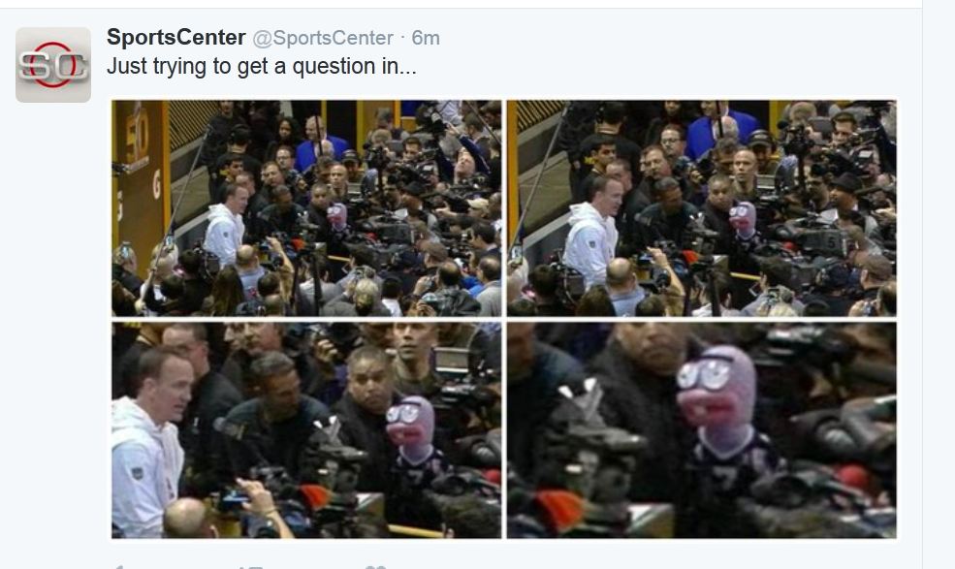Open the SportsCenter display name profile link
This screenshot has width=955, height=569.
(176, 37)
